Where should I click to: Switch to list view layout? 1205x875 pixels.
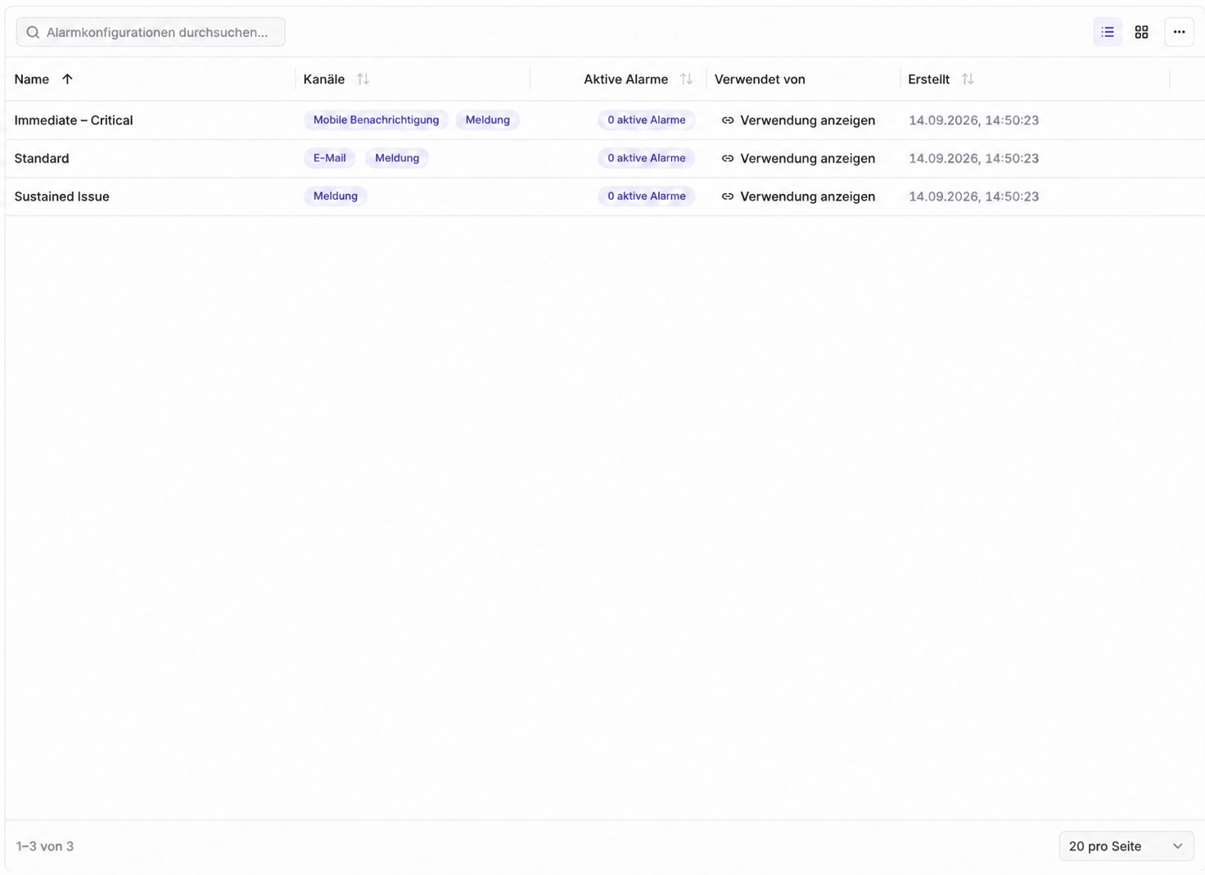click(x=1107, y=32)
